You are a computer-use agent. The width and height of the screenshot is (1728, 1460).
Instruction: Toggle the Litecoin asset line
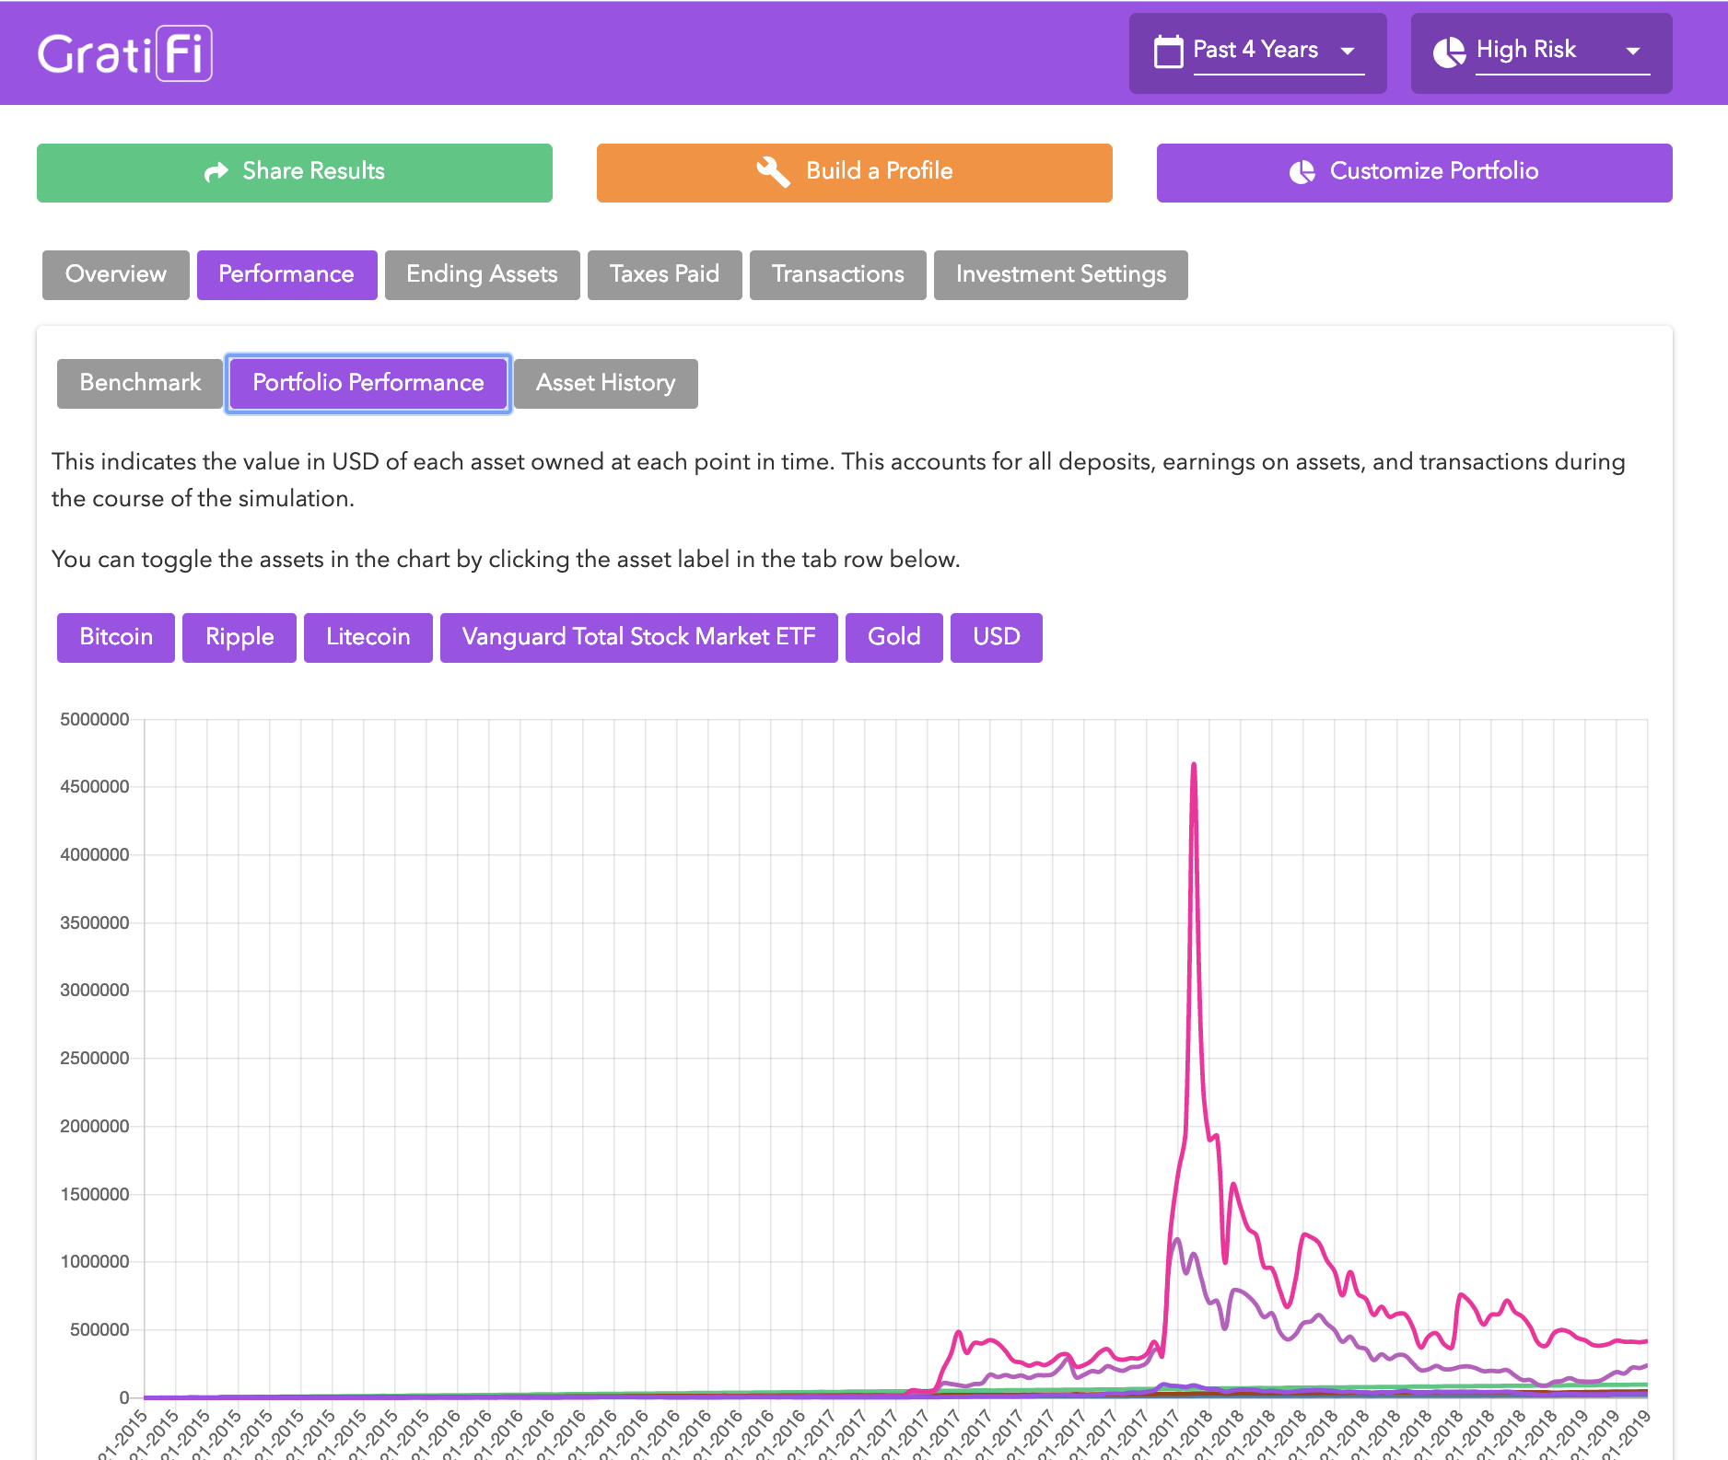[x=368, y=637]
